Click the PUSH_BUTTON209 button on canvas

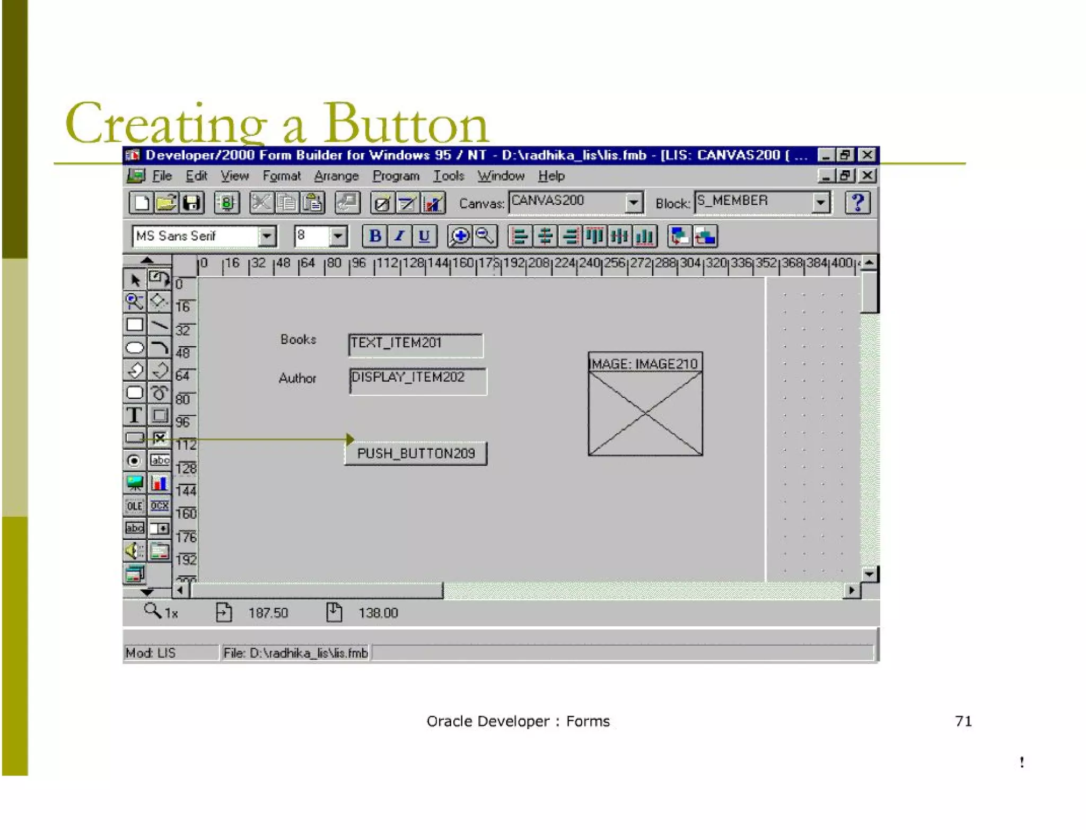click(x=416, y=454)
